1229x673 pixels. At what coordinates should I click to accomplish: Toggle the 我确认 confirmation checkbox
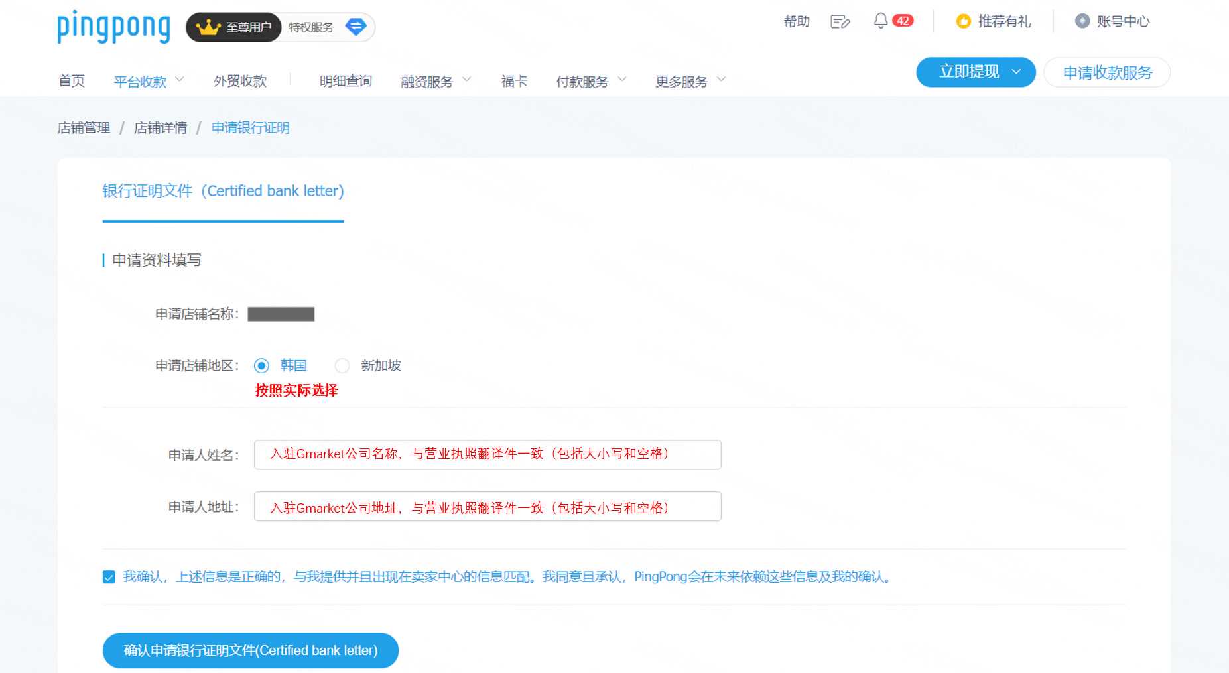pyautogui.click(x=109, y=578)
